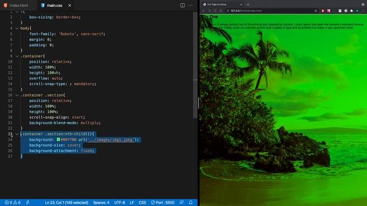Screen dimensions: 367x206
Task: Collapse the .container rule fold arrow
Action: (17, 56)
